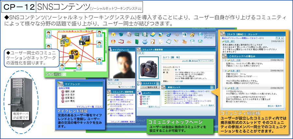Click 戻る button under コミュニティ最新情報 header
293x139 pixels.
pos(141,53)
